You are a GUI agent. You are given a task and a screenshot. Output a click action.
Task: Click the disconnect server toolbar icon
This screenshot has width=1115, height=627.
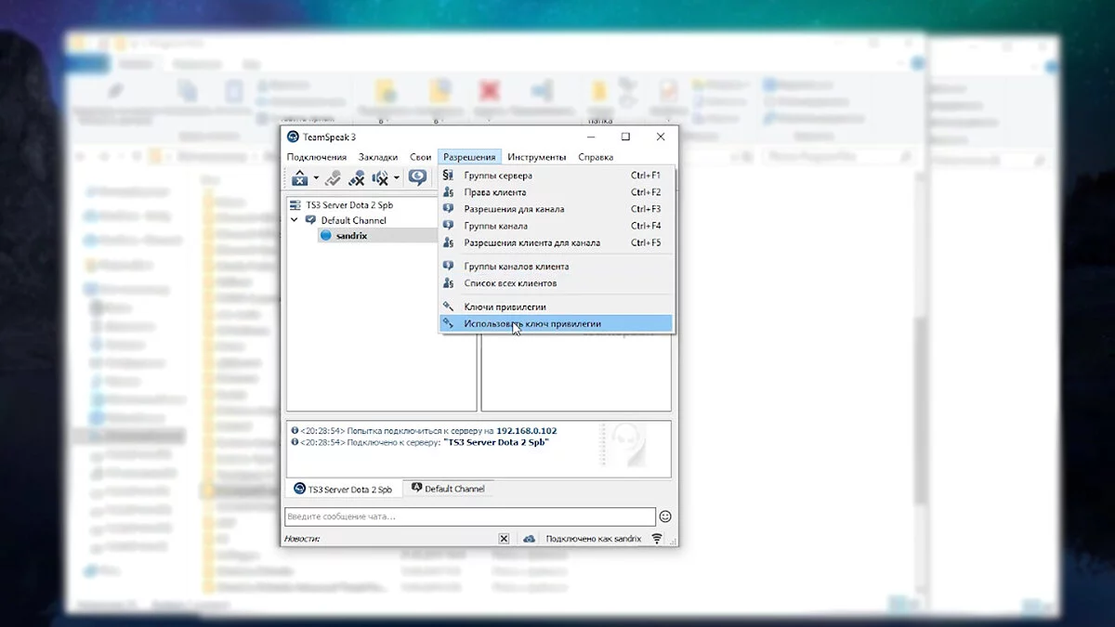pyautogui.click(x=299, y=177)
